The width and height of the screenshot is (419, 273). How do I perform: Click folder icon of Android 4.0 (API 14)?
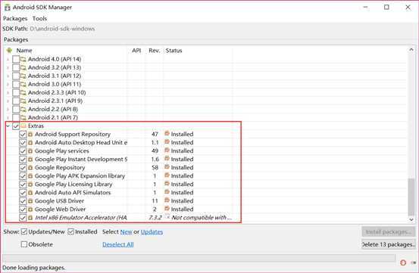23,59
